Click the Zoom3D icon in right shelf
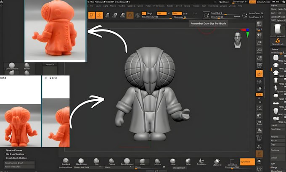 (259, 123)
